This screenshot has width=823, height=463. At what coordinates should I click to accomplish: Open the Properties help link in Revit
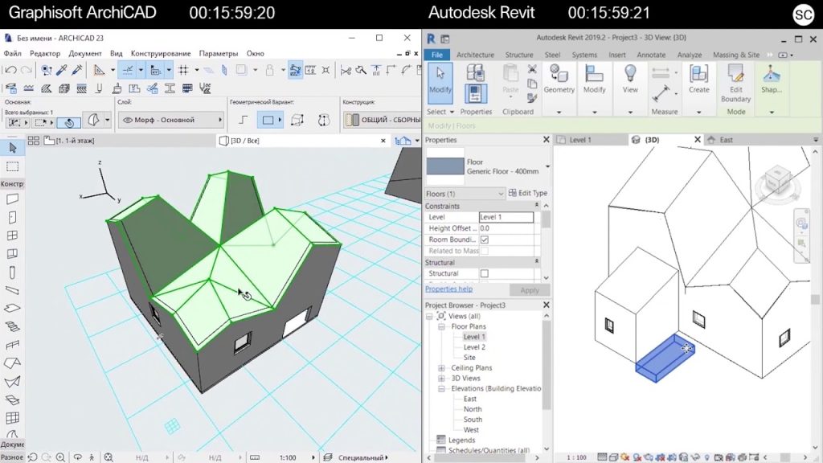tap(448, 289)
